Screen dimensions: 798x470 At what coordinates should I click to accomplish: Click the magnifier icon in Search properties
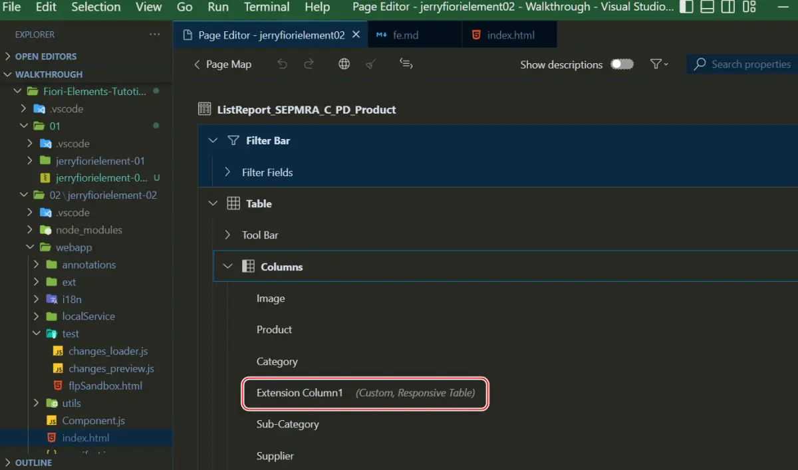[x=700, y=64]
